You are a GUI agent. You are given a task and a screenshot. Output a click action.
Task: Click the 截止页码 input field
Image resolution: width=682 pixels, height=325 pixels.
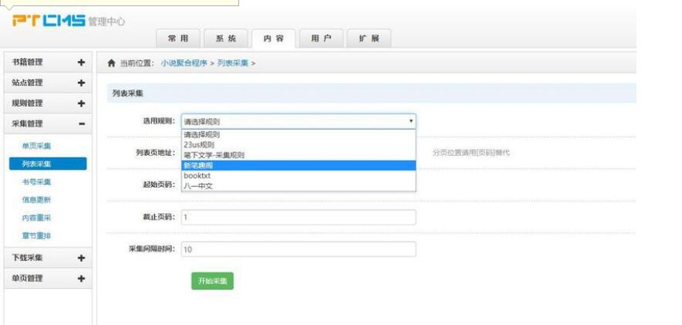coord(299,217)
